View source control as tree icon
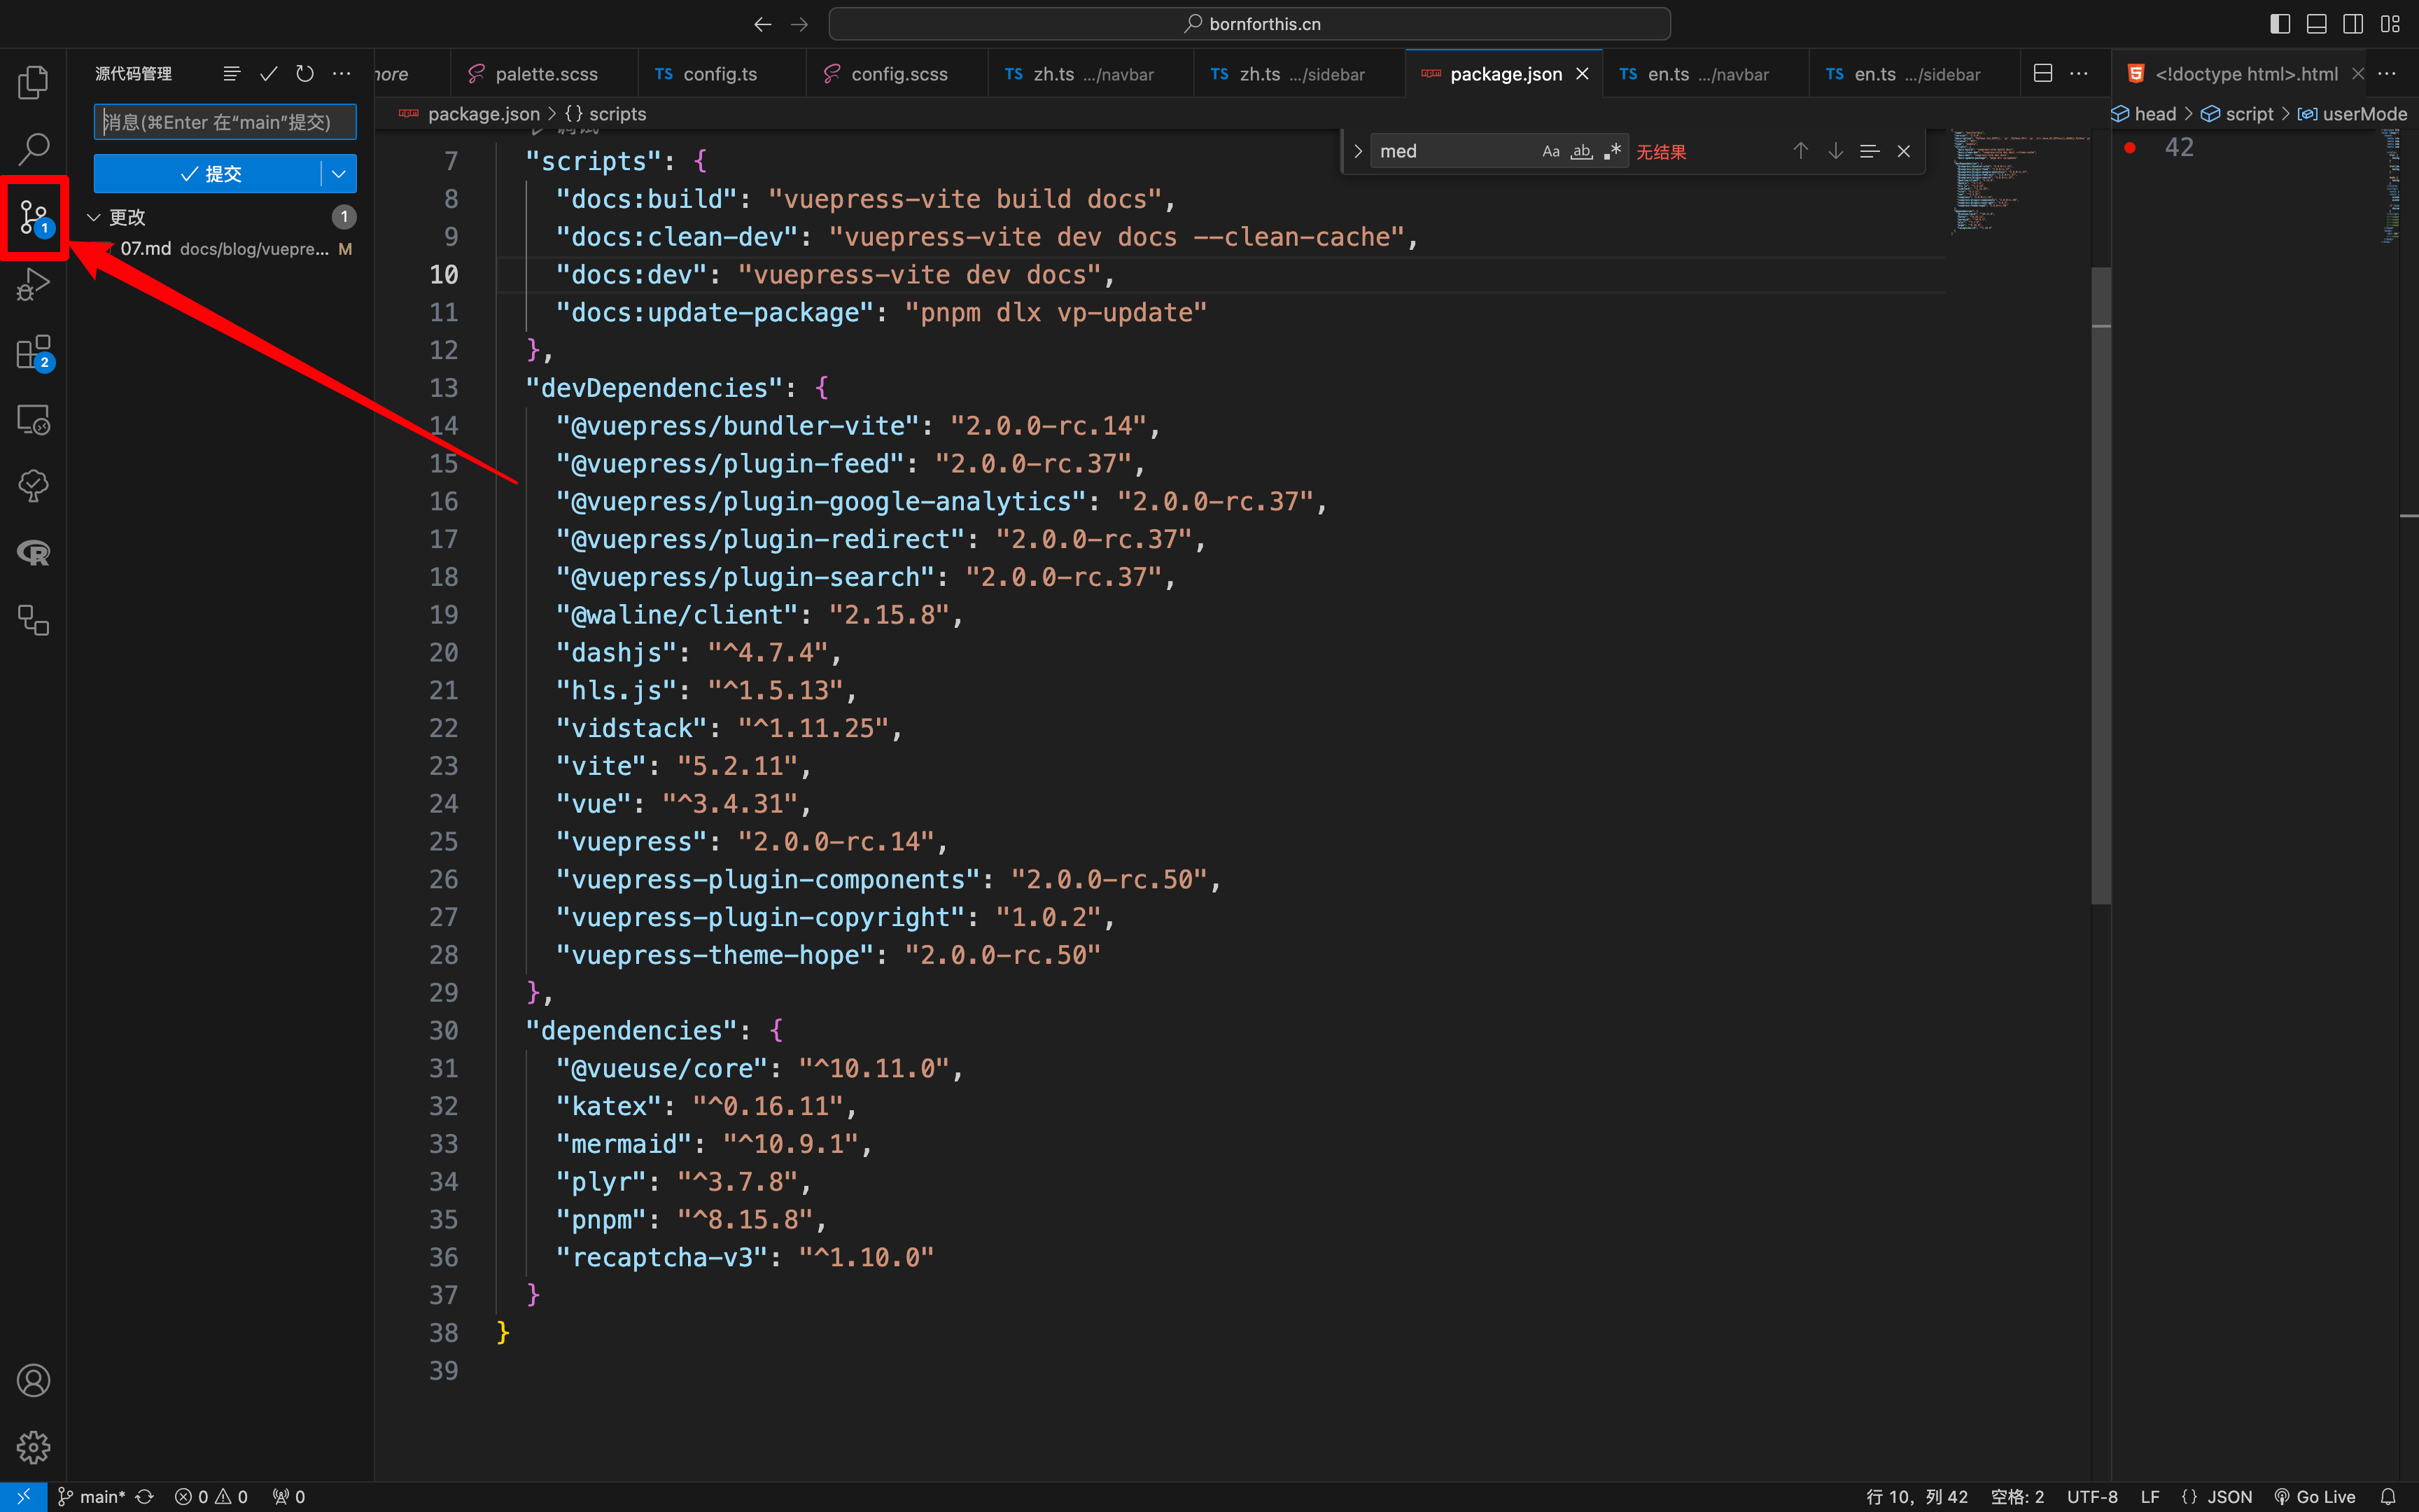Image resolution: width=2419 pixels, height=1512 pixels. click(x=232, y=74)
